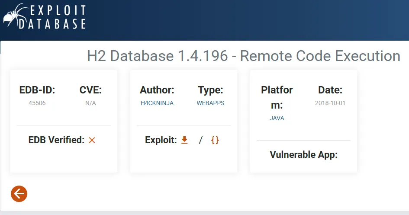Filter by WEBAPPS type

pyautogui.click(x=210, y=103)
